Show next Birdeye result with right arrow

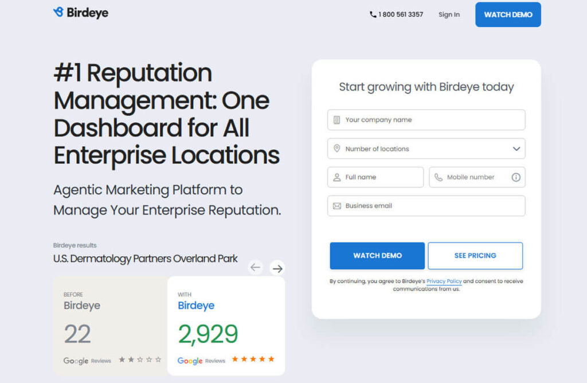[x=277, y=268]
